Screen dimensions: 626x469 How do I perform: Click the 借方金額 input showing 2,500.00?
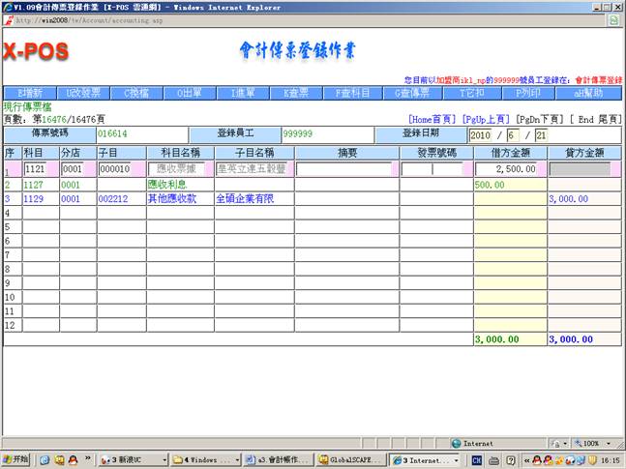(510, 168)
